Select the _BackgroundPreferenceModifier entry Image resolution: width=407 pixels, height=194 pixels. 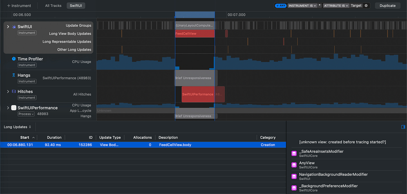click(347, 188)
